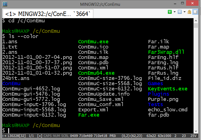Click echo_slow.cmd file name

(x=168, y=110)
